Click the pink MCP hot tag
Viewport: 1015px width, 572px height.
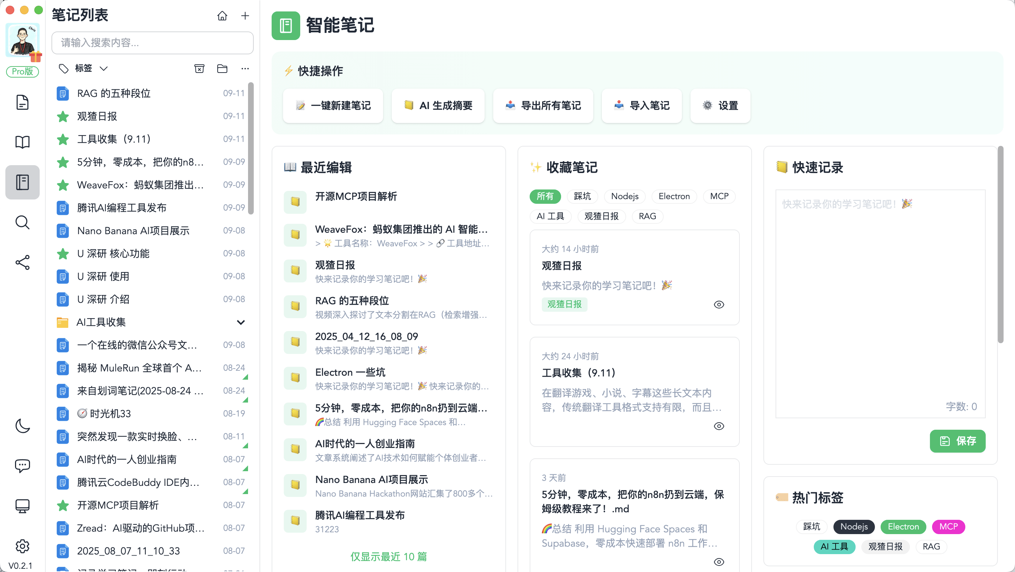949,527
